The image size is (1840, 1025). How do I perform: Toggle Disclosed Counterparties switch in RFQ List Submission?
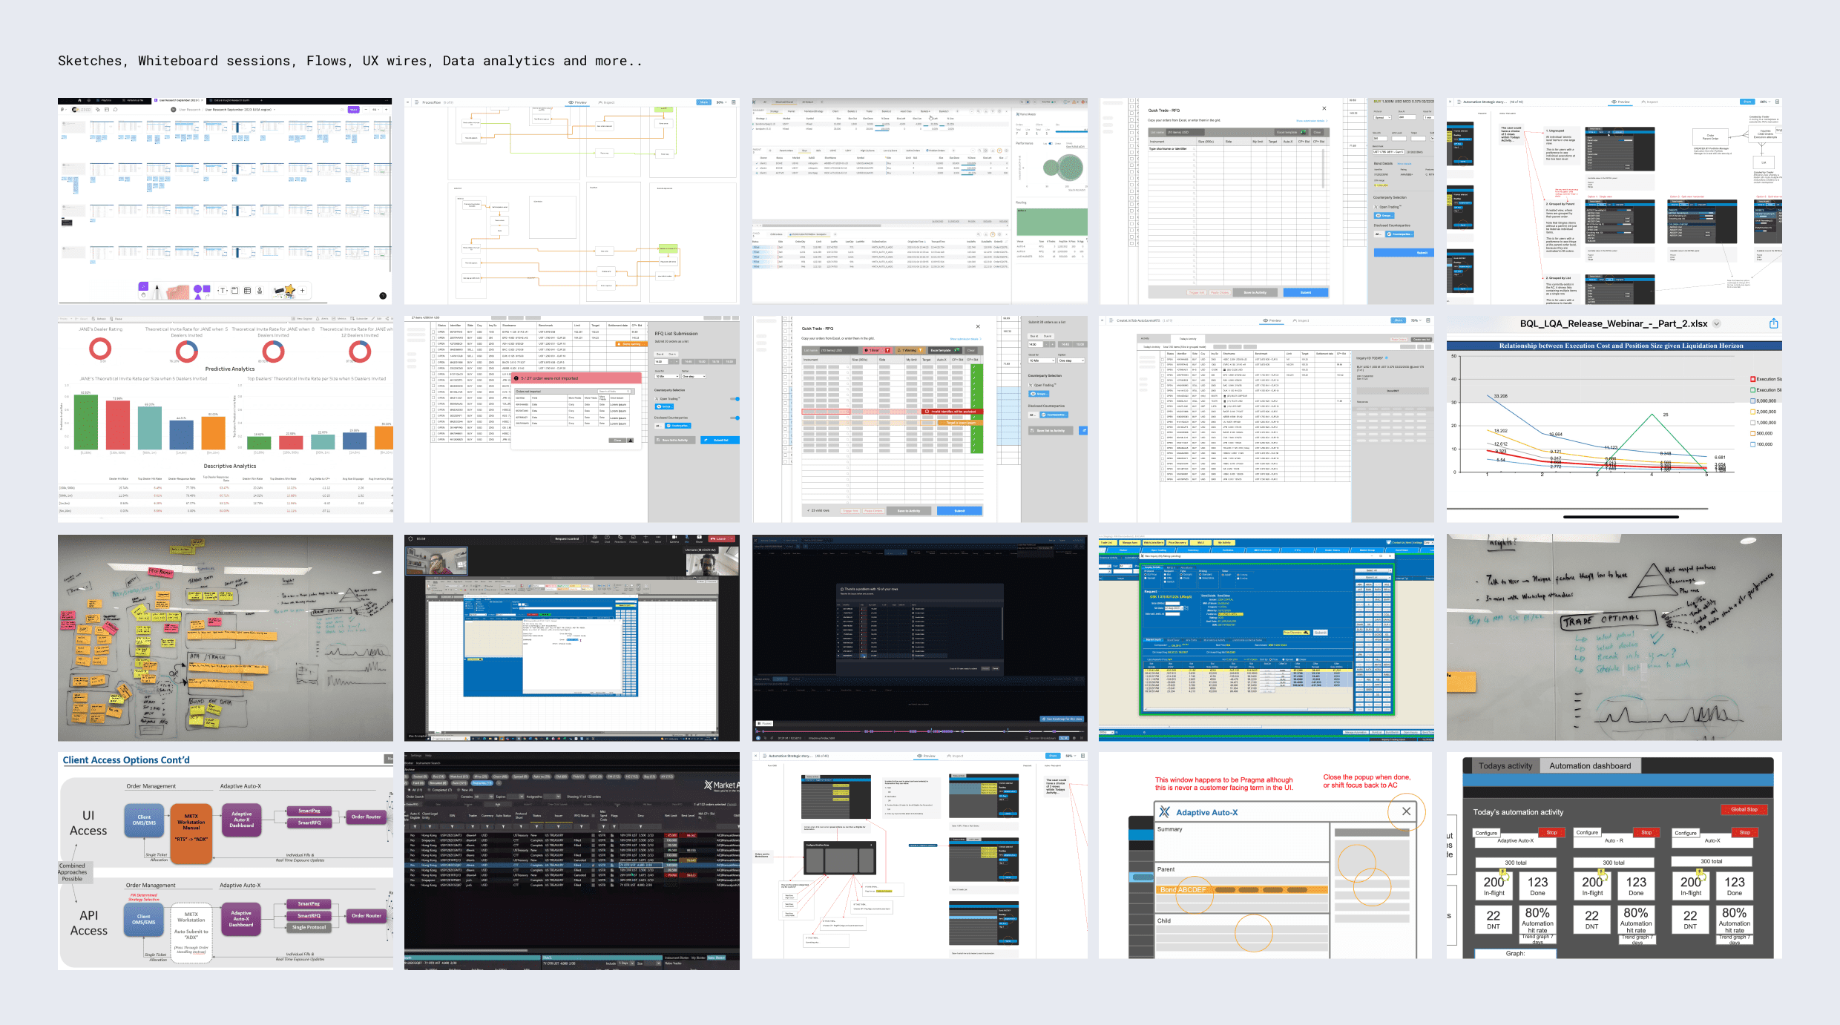[x=735, y=418]
